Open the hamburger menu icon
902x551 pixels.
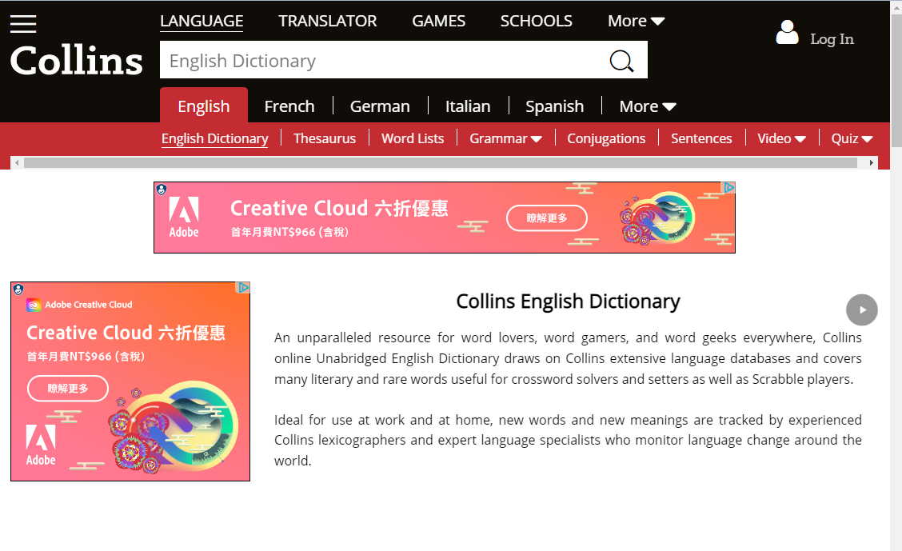coord(23,24)
